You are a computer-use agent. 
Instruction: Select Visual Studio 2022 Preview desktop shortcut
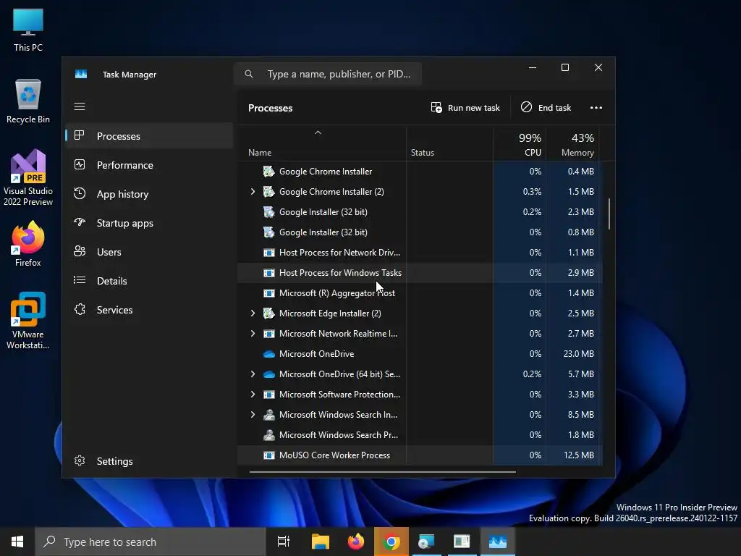coord(28,178)
